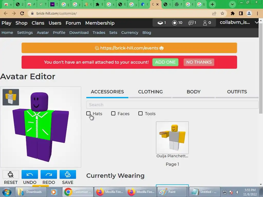Open Windows Media Player on the taskbar

coord(54,192)
